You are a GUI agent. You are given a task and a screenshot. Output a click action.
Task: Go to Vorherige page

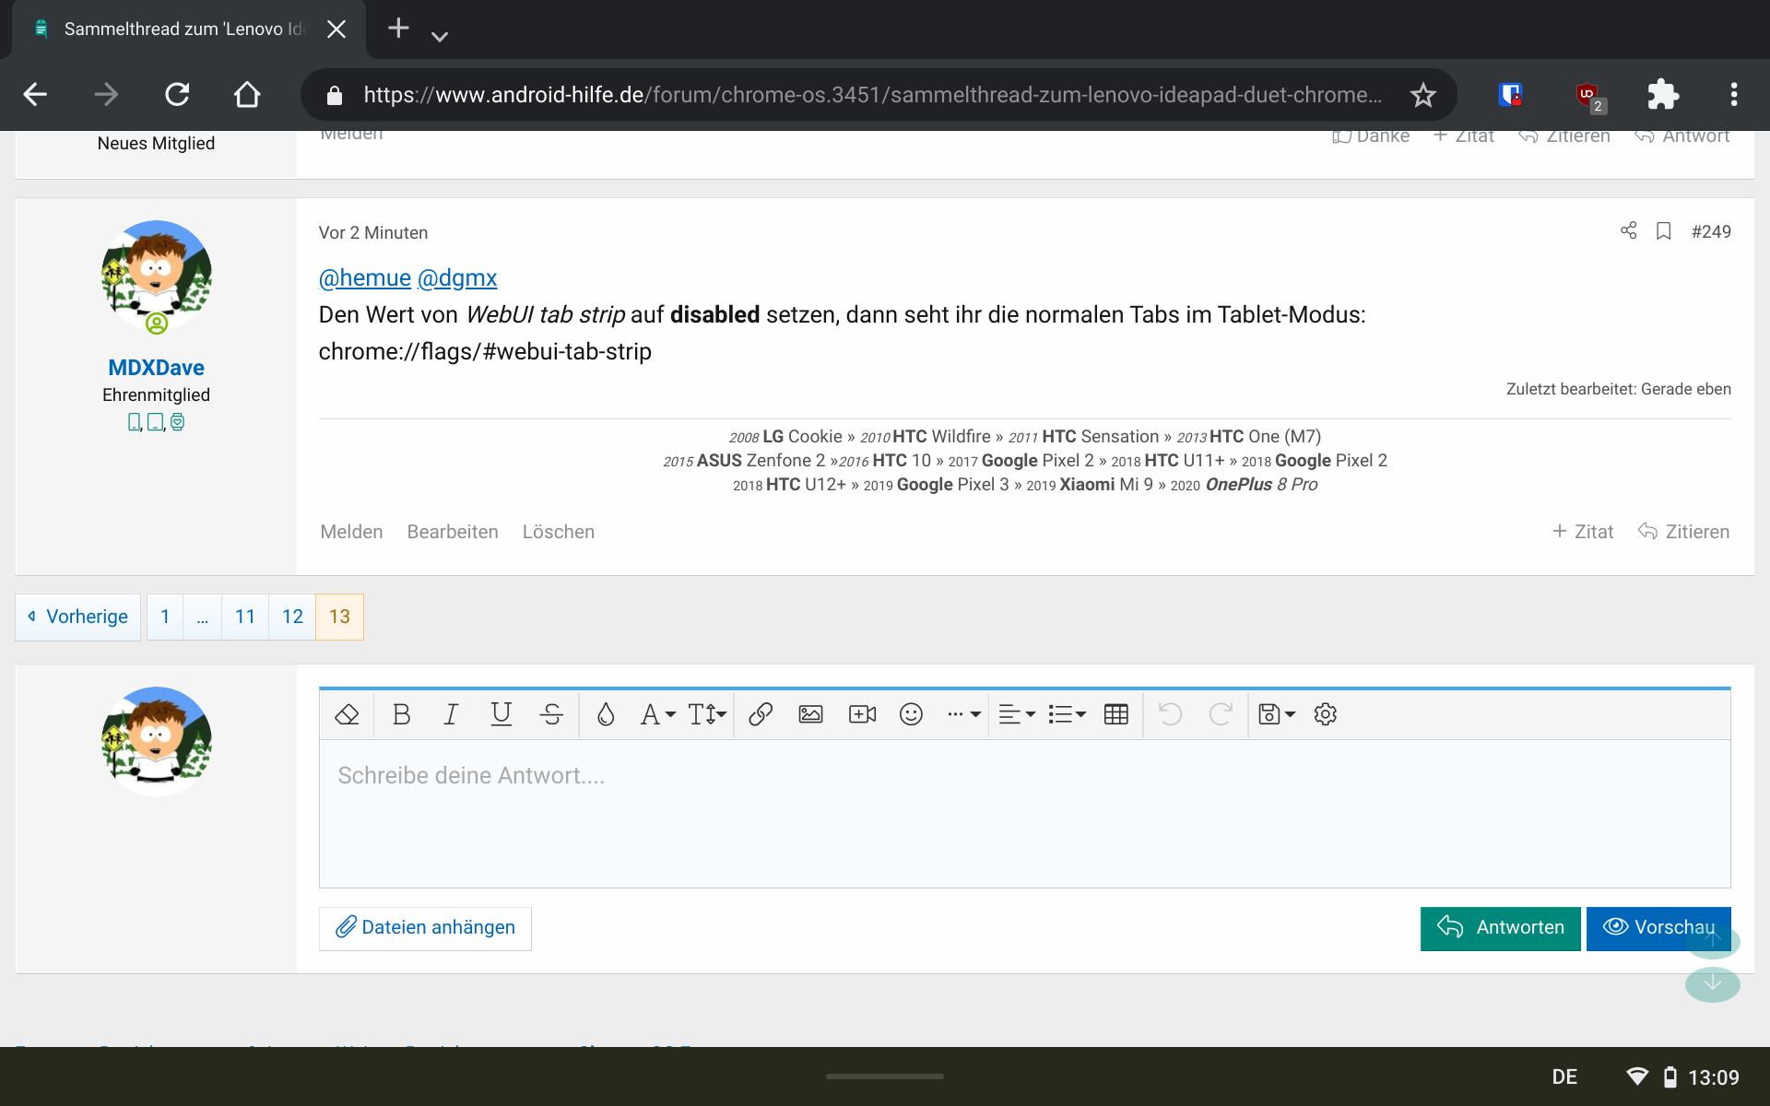(x=77, y=617)
